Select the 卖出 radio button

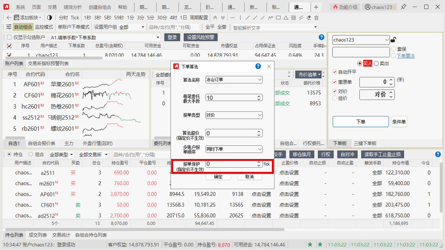click(376, 64)
